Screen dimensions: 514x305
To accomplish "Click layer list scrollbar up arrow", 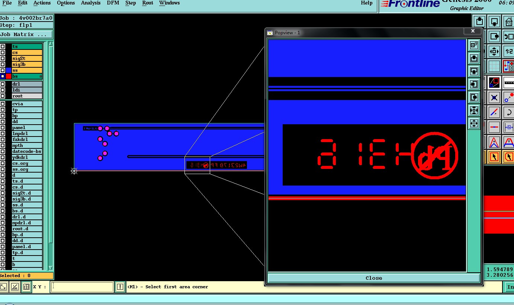I will tap(51, 44).
